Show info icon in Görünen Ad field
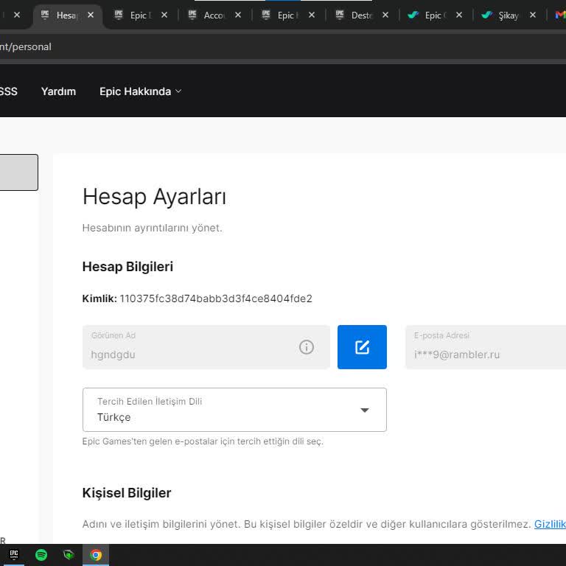The height and width of the screenshot is (566, 566). tap(307, 347)
